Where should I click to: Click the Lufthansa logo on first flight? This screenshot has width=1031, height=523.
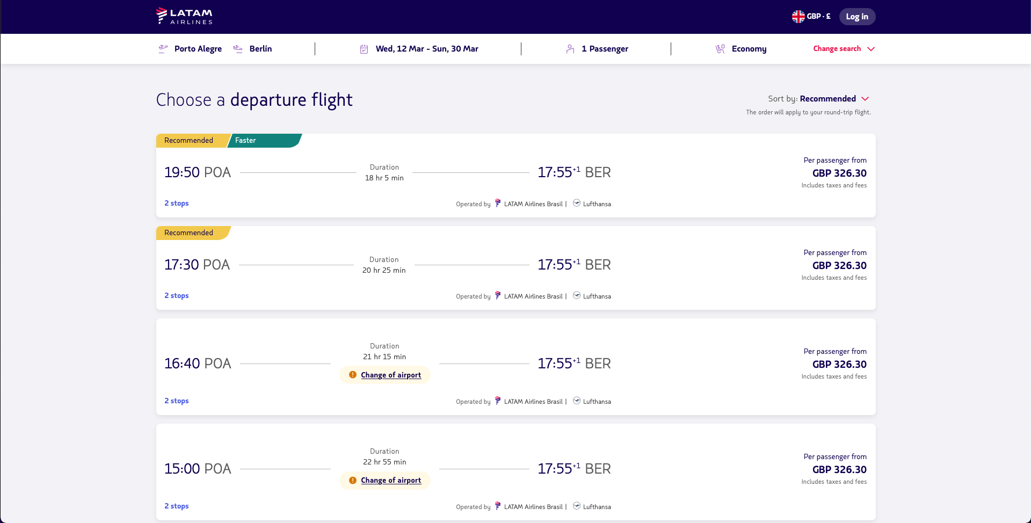click(x=577, y=203)
